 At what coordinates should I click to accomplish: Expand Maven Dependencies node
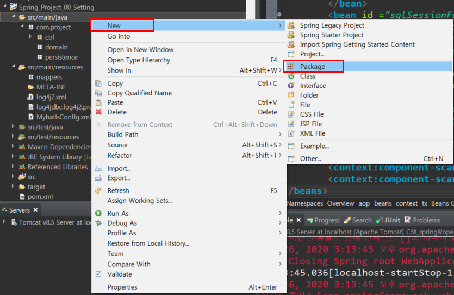(13, 146)
